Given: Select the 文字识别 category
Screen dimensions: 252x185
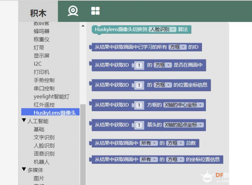Looking at the screenshot, I should 44,137.
